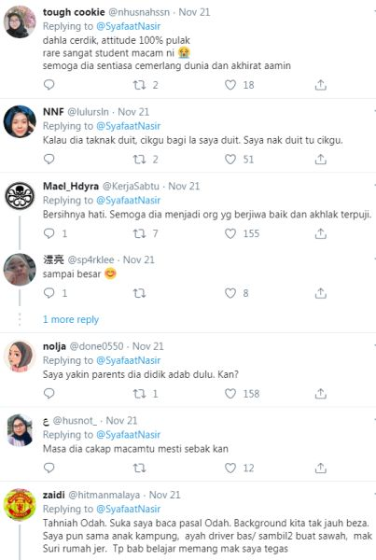
Task: Retweet the sp4rklee 'sampai besar' reply
Action: pos(139,293)
